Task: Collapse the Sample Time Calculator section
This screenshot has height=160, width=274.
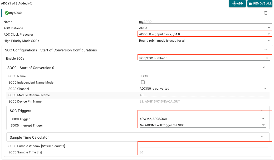Action: point(262,137)
